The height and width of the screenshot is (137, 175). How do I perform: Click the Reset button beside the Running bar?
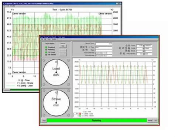[150, 120]
